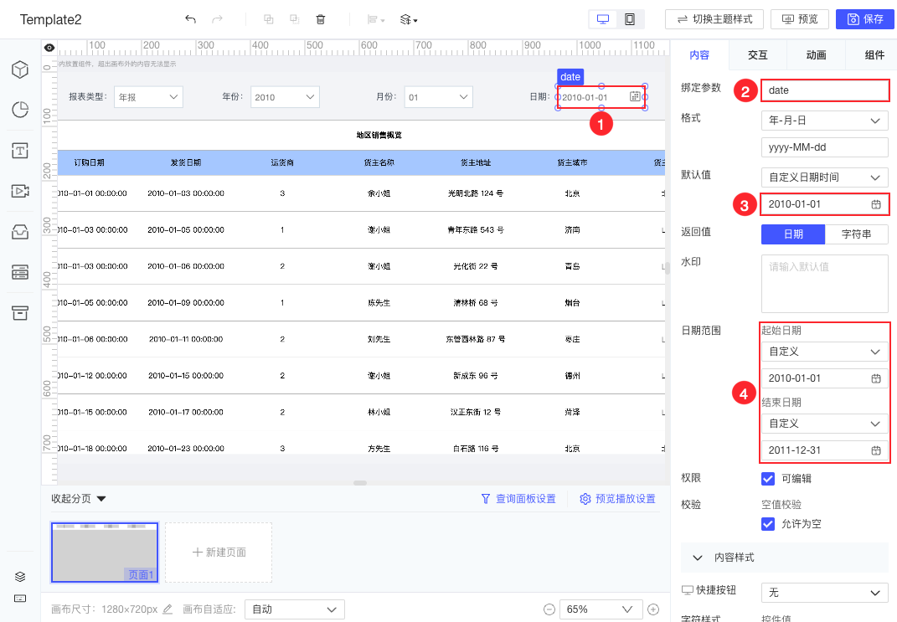Click the undo arrow icon
The height and width of the screenshot is (622, 897).
pyautogui.click(x=190, y=19)
